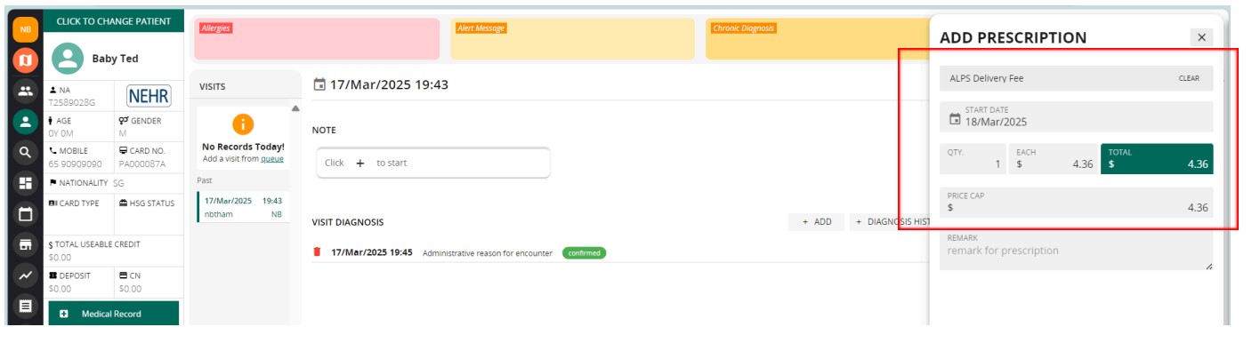Select the past visit 17/Mar/2025 19:43
1252x343 pixels.
(x=243, y=207)
